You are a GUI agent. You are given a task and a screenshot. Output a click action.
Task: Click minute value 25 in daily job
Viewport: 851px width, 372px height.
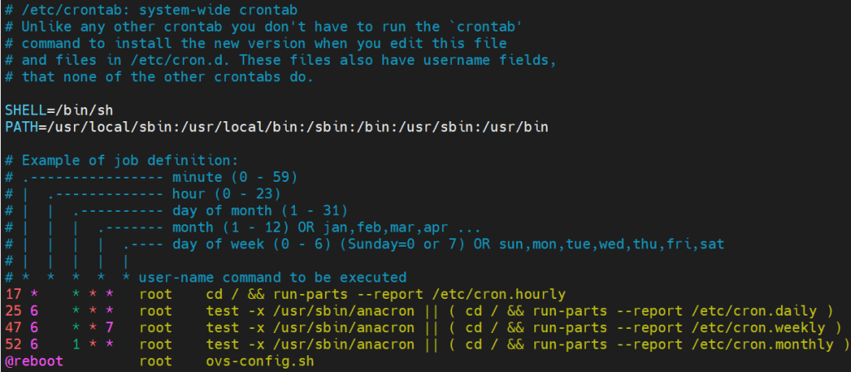pyautogui.click(x=13, y=311)
